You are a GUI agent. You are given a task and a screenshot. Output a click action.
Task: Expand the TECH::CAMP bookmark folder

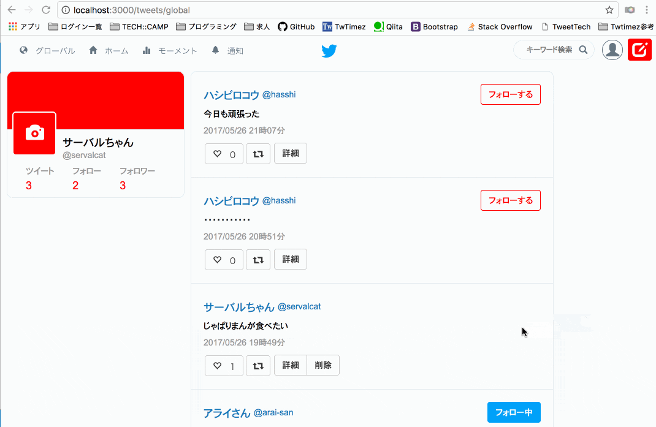click(x=139, y=27)
